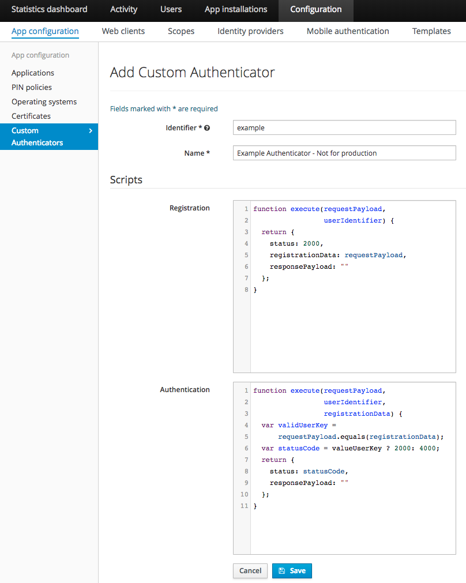Click 'status: statusCode,' code line
Screen dimensions: 466x583
click(309, 471)
